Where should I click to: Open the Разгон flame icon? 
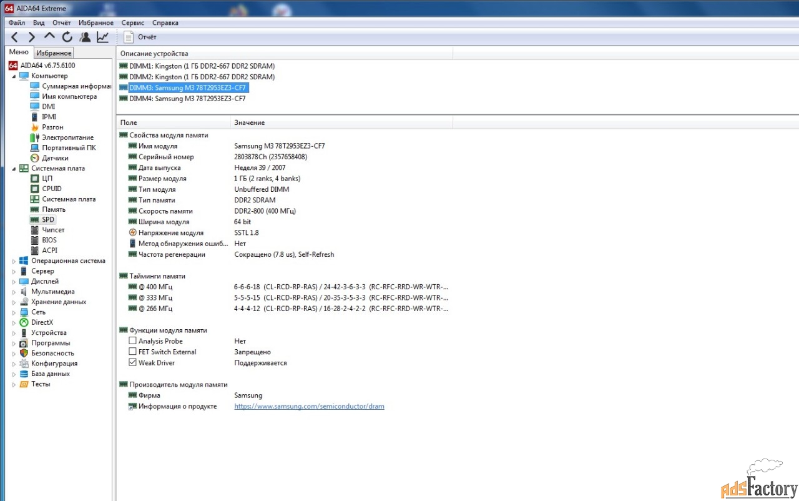[35, 127]
